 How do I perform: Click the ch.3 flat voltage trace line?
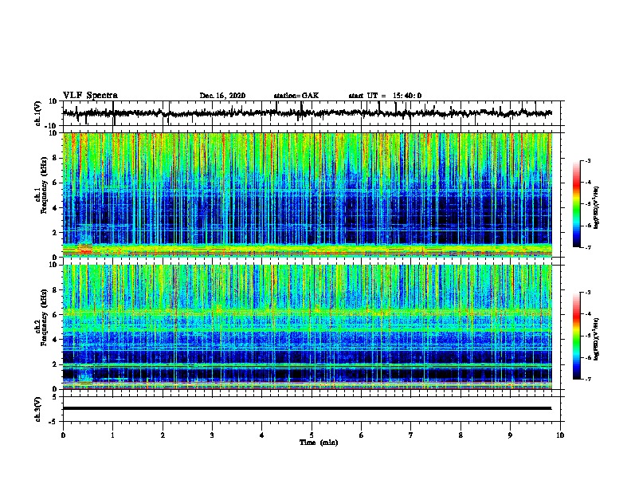[308, 408]
